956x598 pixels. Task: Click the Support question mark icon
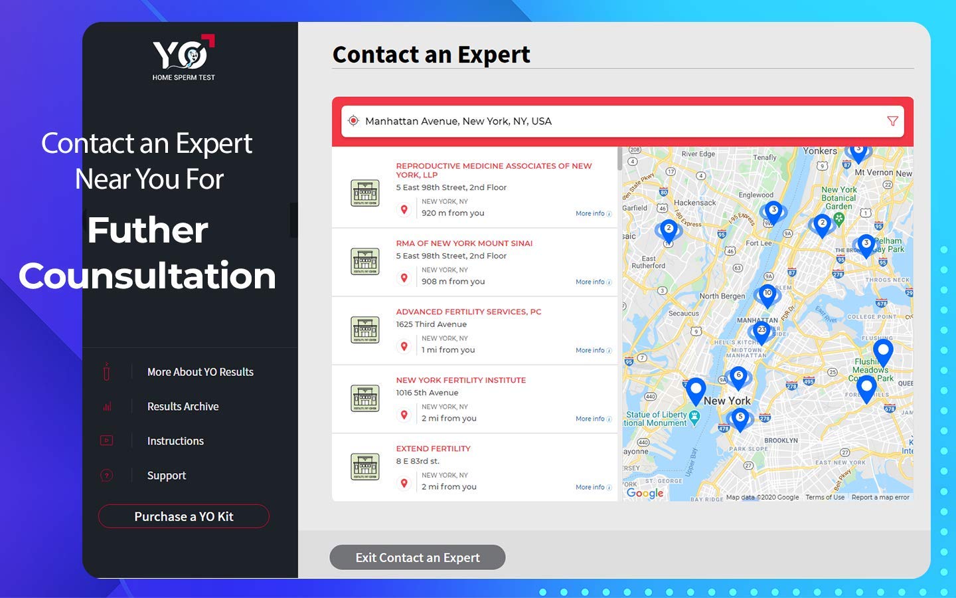point(106,476)
